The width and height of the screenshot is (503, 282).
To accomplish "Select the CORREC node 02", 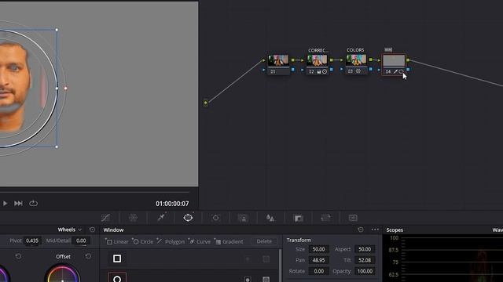I will tap(318, 64).
